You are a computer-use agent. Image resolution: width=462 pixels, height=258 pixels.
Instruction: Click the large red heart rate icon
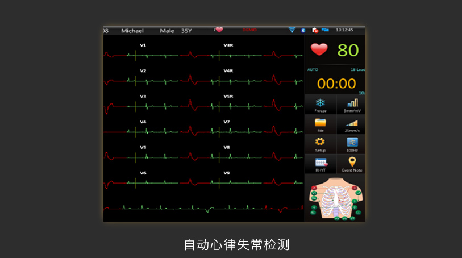(x=319, y=49)
